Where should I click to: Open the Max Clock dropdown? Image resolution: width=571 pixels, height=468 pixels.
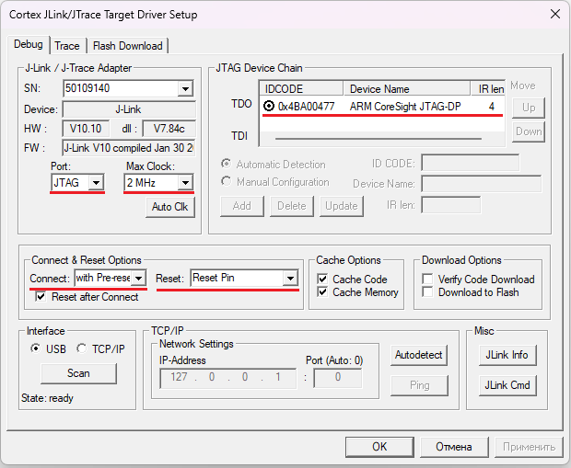coord(185,183)
